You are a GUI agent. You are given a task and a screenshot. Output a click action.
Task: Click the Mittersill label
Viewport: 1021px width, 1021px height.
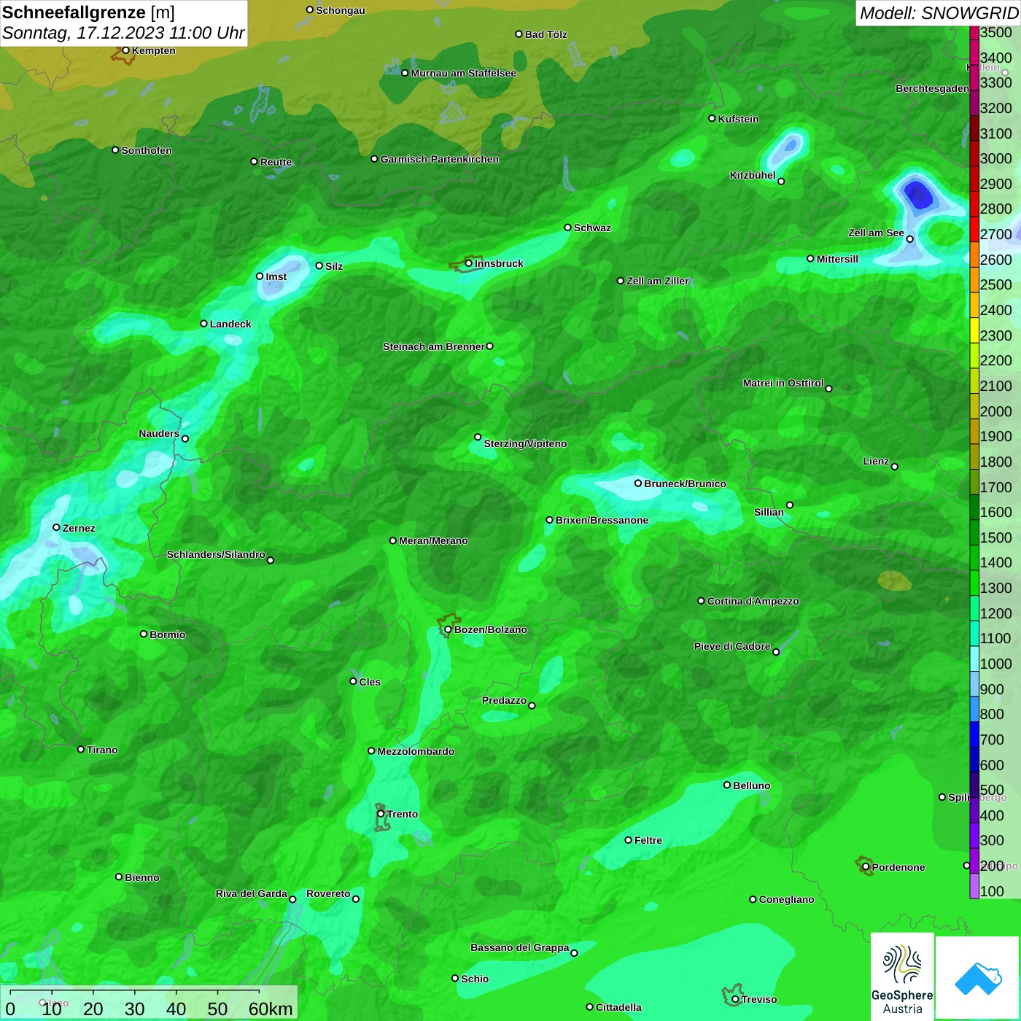(837, 259)
